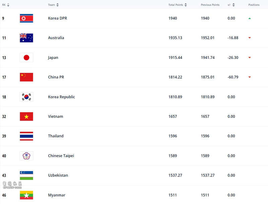Image resolution: width=268 pixels, height=204 pixels.
Task: Open the Uzbekistan team link
Action: [x=58, y=175]
